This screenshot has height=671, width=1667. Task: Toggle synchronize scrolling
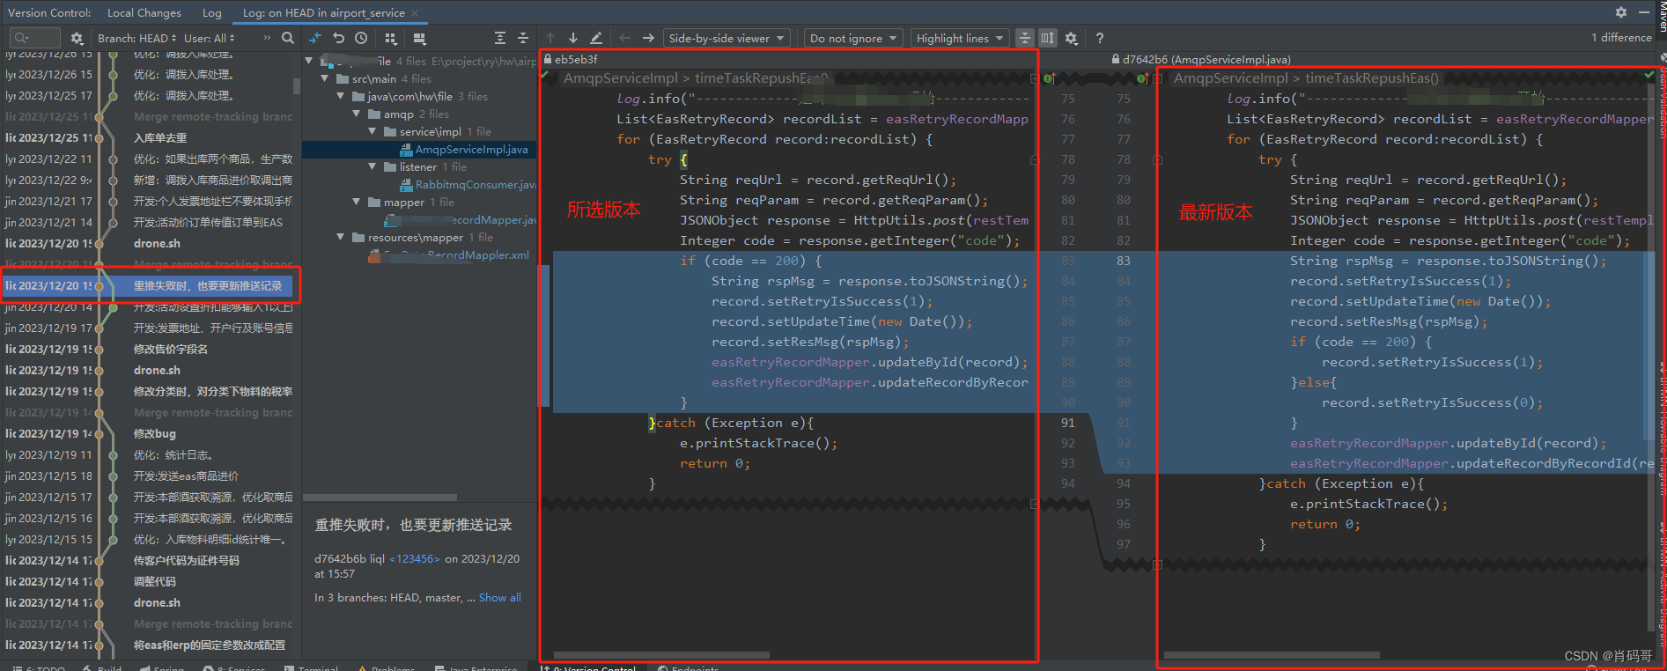(x=1047, y=38)
